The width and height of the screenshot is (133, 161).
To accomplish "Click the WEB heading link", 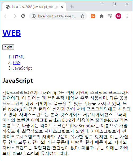I will click(x=12, y=33).
